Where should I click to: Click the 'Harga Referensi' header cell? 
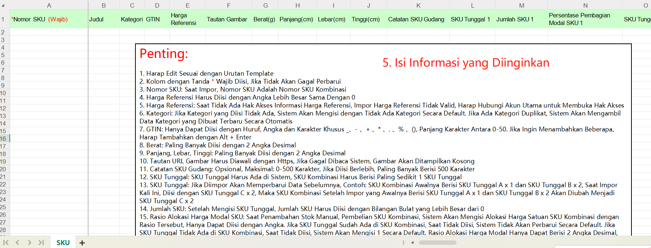(x=188, y=19)
